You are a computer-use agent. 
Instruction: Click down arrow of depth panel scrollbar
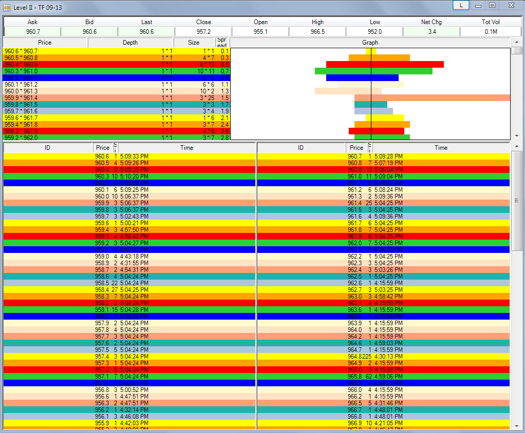click(x=517, y=136)
